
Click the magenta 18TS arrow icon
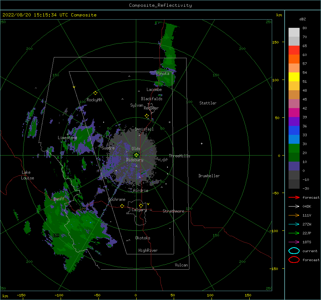pos(294,242)
